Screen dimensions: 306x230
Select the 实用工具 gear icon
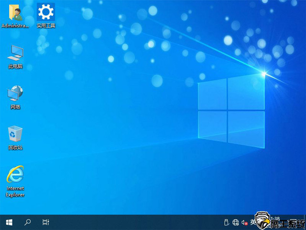tap(46, 11)
